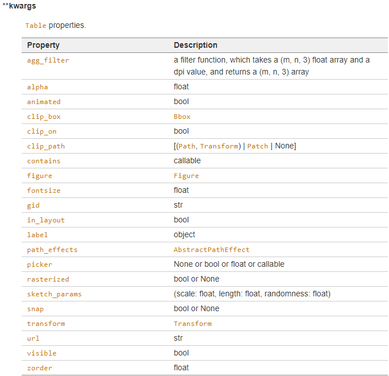Viewport: 389px width, 376px height.
Task: Click the agg_filter description text
Action: pos(272,66)
